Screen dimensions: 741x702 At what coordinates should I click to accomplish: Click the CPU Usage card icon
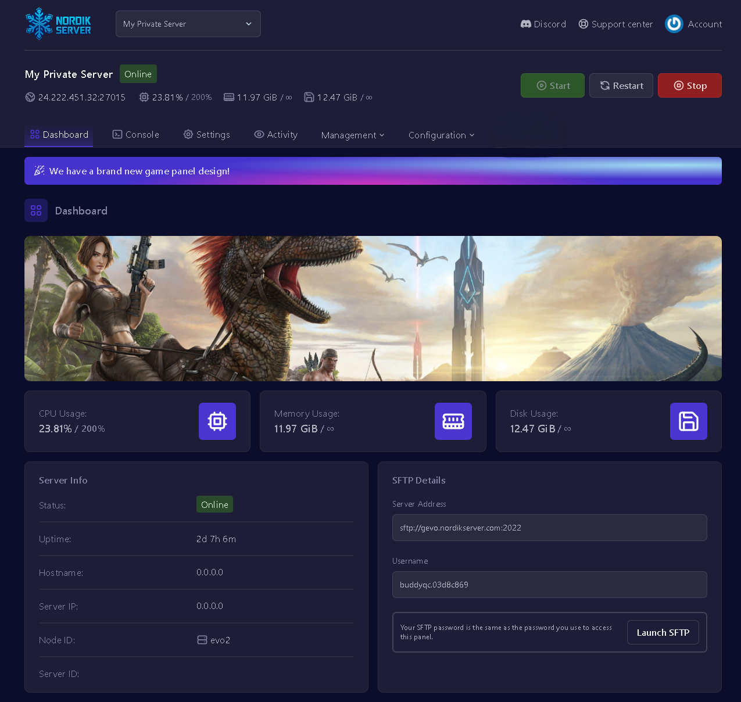coord(217,421)
